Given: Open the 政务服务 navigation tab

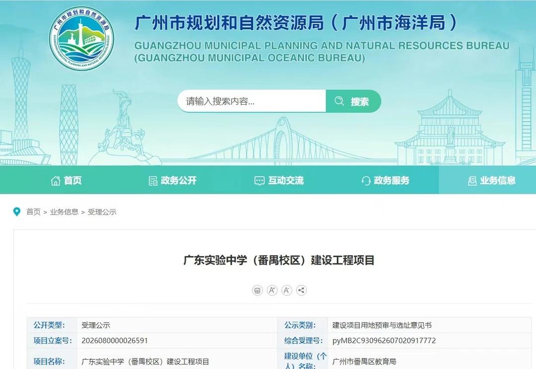Looking at the screenshot, I should [x=385, y=180].
